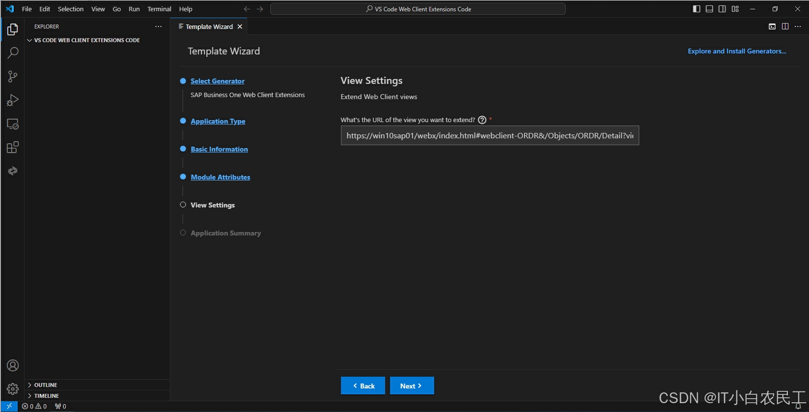Click the terminal icon in editor toolbar
The height and width of the screenshot is (412, 809).
(772, 26)
